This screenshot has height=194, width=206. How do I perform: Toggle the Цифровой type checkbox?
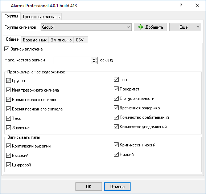[9, 165]
